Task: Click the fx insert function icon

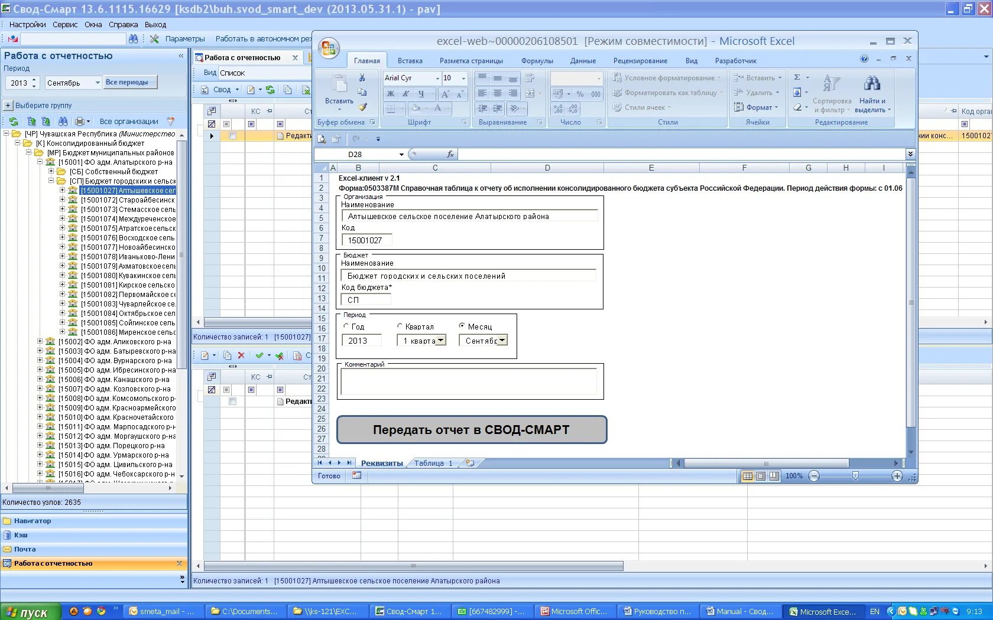Action: [450, 154]
